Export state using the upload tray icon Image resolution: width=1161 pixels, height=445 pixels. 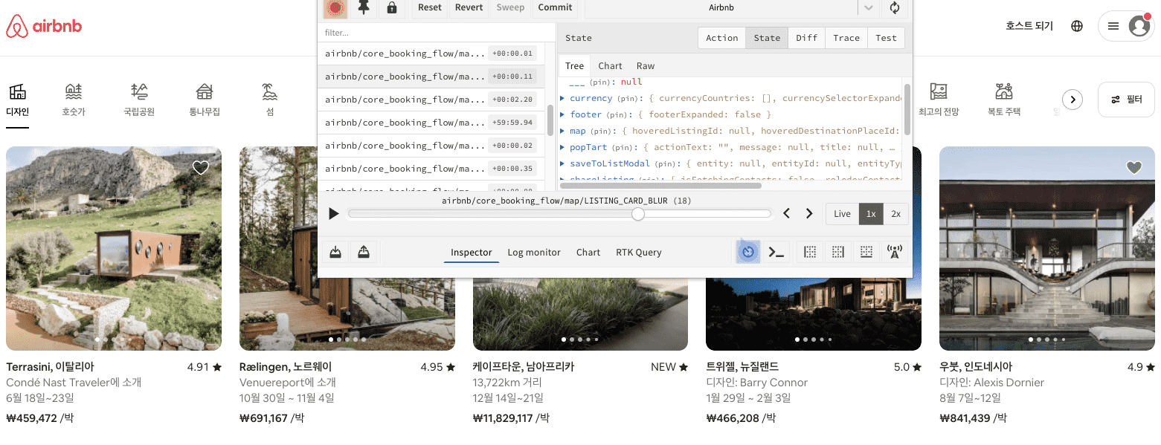(x=364, y=253)
